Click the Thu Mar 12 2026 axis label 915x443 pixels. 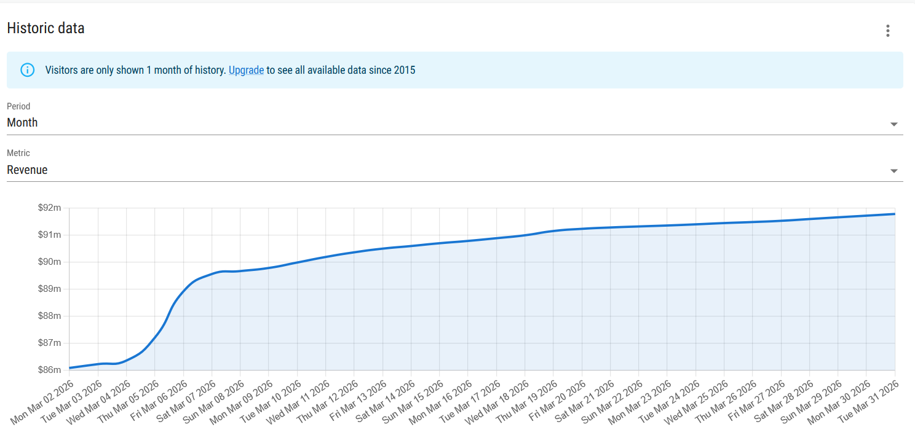[327, 402]
